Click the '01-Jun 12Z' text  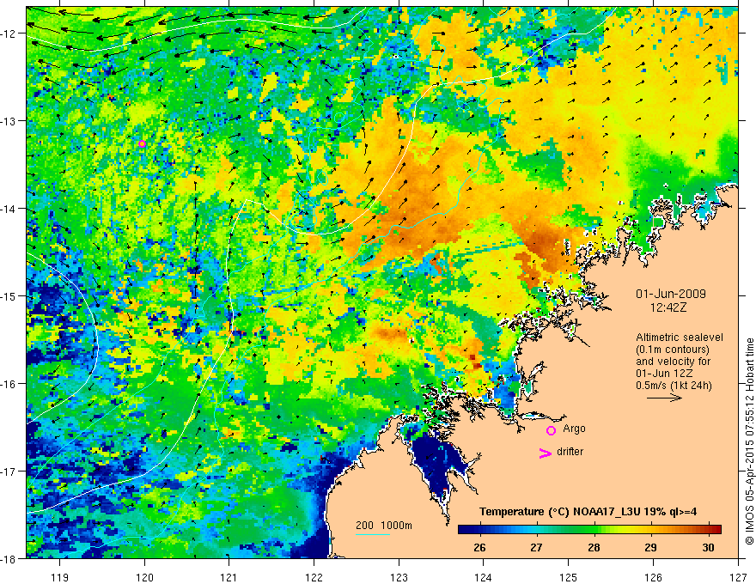[x=664, y=374]
